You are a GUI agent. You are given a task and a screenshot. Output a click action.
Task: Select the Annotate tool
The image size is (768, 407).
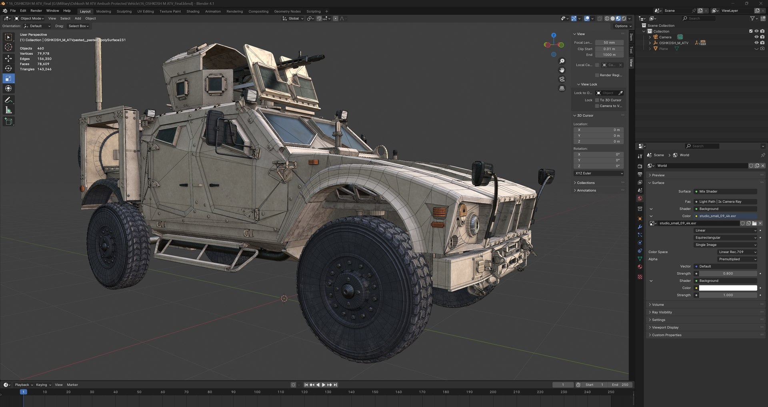(8, 100)
